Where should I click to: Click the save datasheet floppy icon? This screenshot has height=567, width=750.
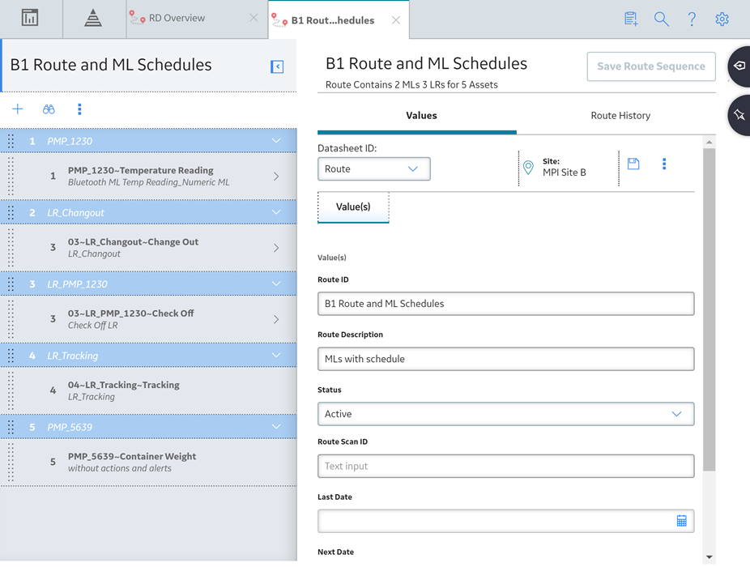[633, 164]
